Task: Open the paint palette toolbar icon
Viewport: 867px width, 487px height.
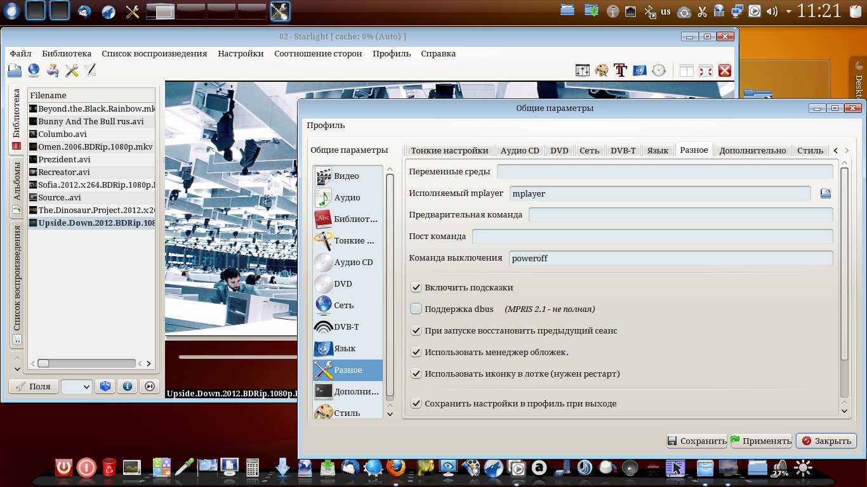Action: point(601,70)
